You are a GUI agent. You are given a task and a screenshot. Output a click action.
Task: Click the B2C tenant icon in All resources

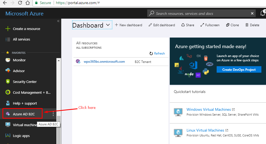point(78,61)
